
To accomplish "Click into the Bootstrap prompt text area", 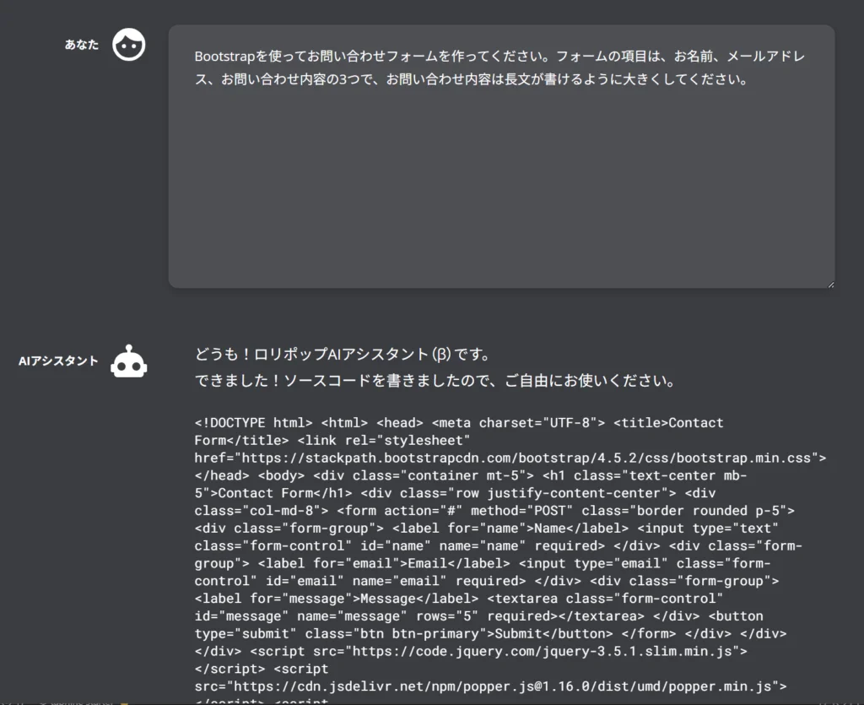I will (501, 156).
